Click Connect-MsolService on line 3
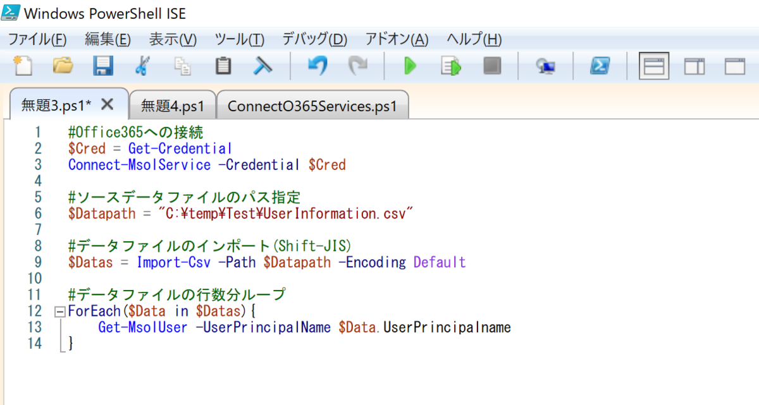 coord(139,165)
